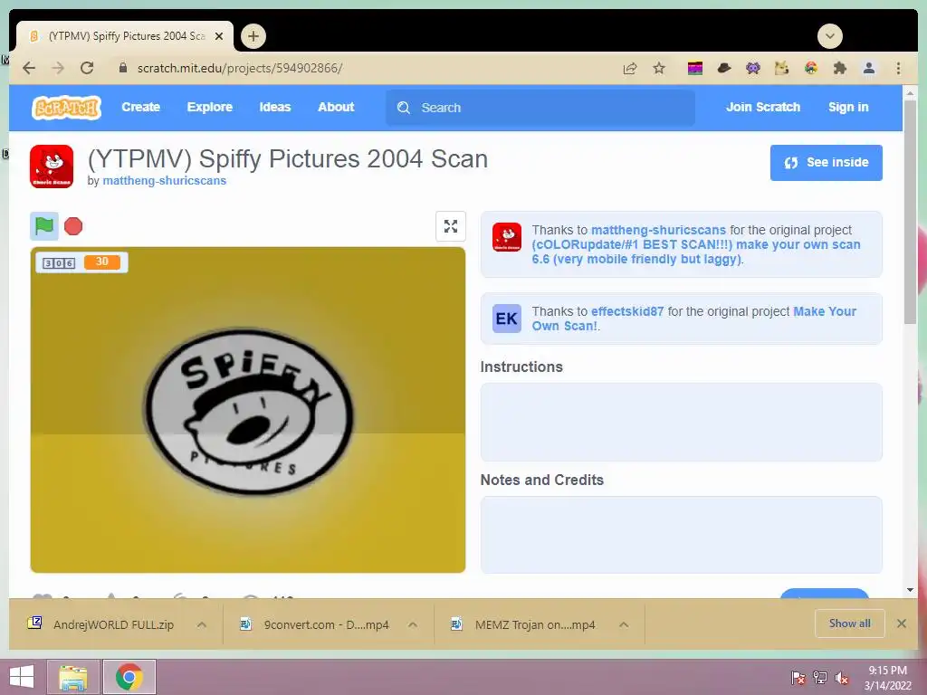The image size is (927, 695).
Task: Click the Scratch search input field
Action: click(x=540, y=108)
